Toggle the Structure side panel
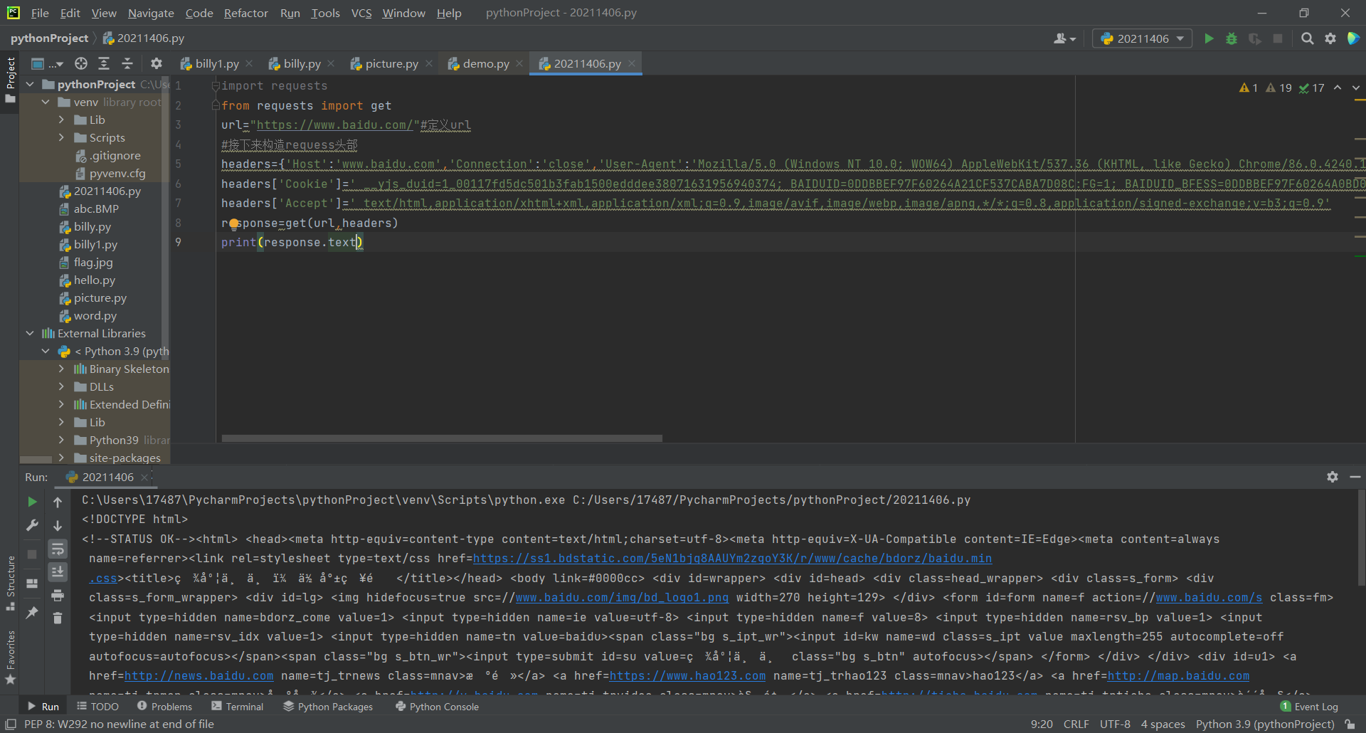The height and width of the screenshot is (733, 1366). (x=10, y=584)
